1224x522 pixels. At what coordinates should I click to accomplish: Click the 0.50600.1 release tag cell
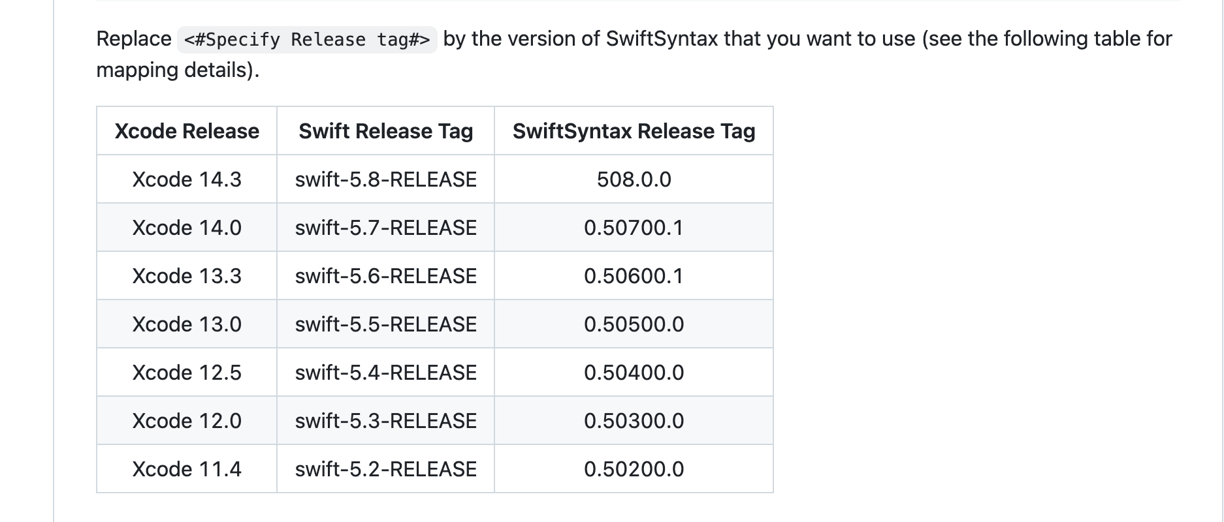634,276
